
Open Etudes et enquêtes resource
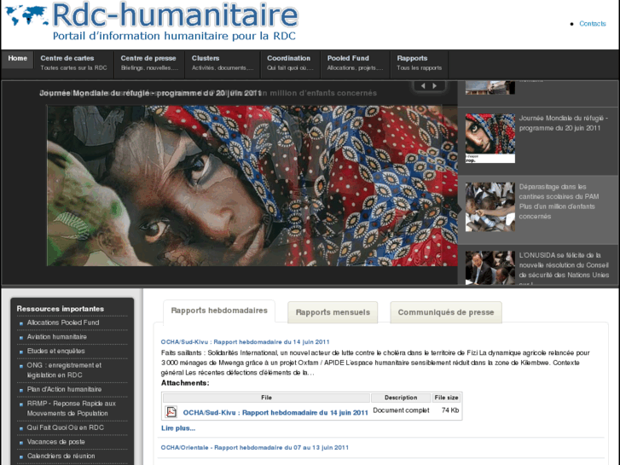point(55,351)
